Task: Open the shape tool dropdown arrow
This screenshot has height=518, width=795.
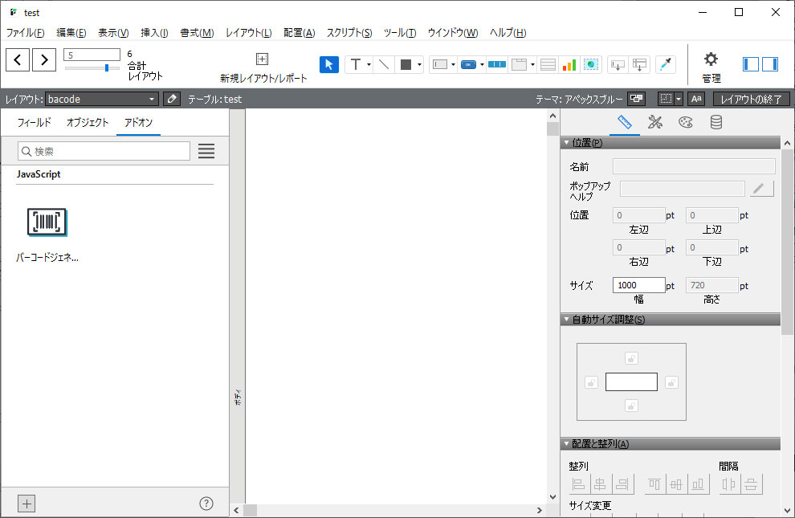Action: tap(419, 65)
